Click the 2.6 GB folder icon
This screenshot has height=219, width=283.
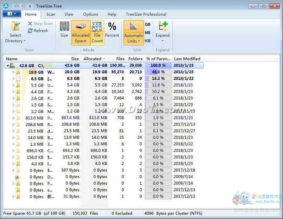(x=18, y=98)
